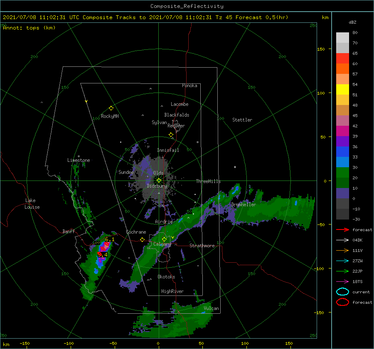
Task: Click the Annot: tops (km) annotation text
Action: (x=29, y=28)
